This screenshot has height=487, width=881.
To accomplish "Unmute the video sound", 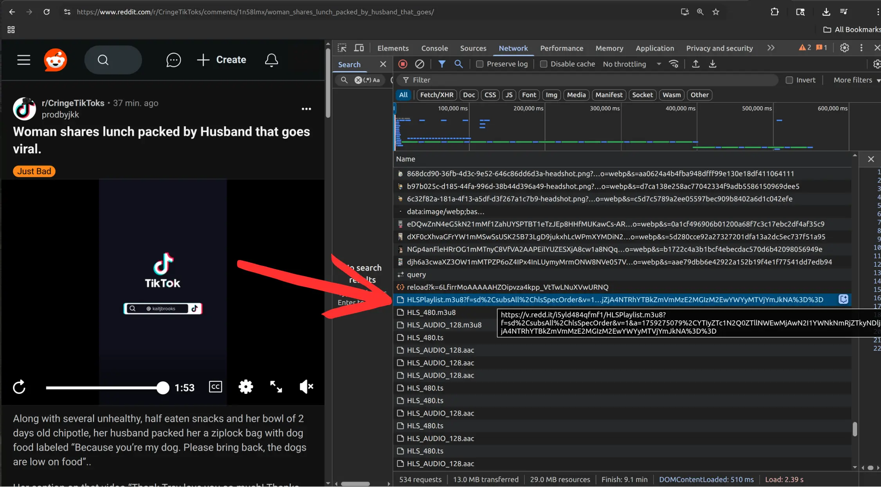I will coord(306,387).
